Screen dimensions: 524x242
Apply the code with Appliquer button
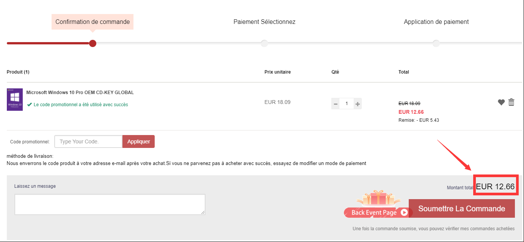coord(138,141)
